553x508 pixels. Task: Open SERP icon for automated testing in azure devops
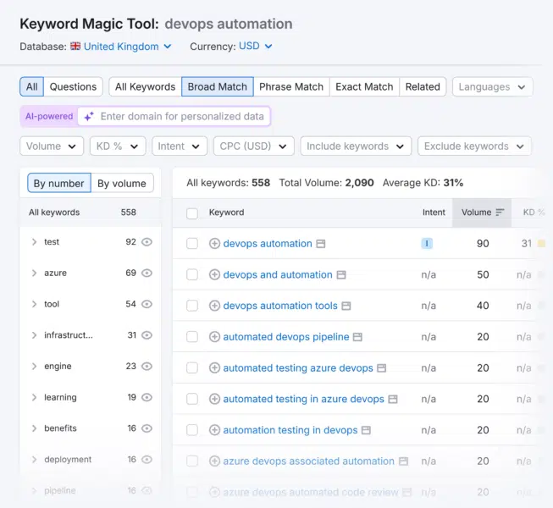[x=393, y=399]
